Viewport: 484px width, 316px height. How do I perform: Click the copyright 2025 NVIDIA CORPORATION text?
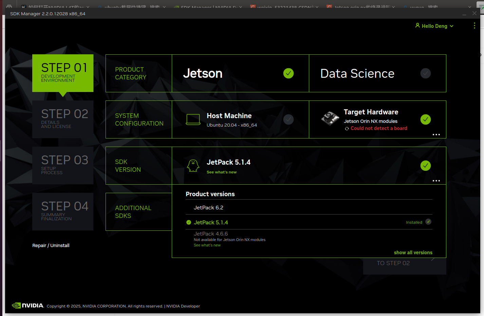105,306
